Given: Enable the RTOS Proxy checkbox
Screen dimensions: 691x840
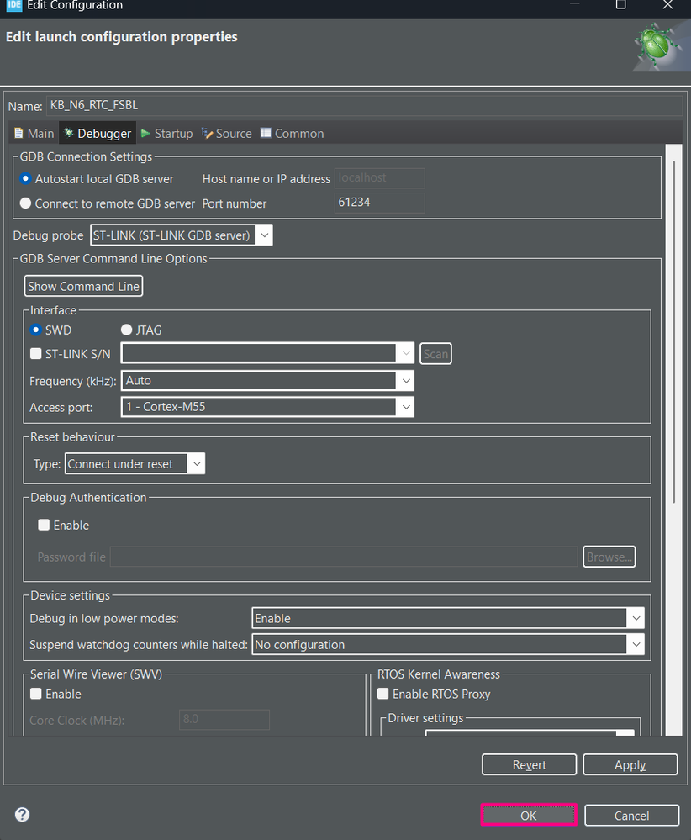Looking at the screenshot, I should point(383,694).
